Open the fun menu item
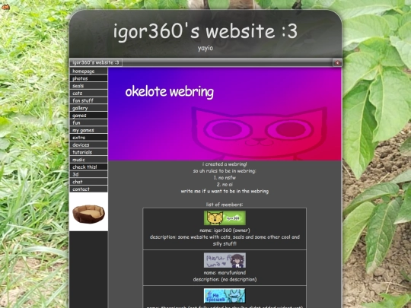This screenshot has width=411, height=308. [88, 122]
